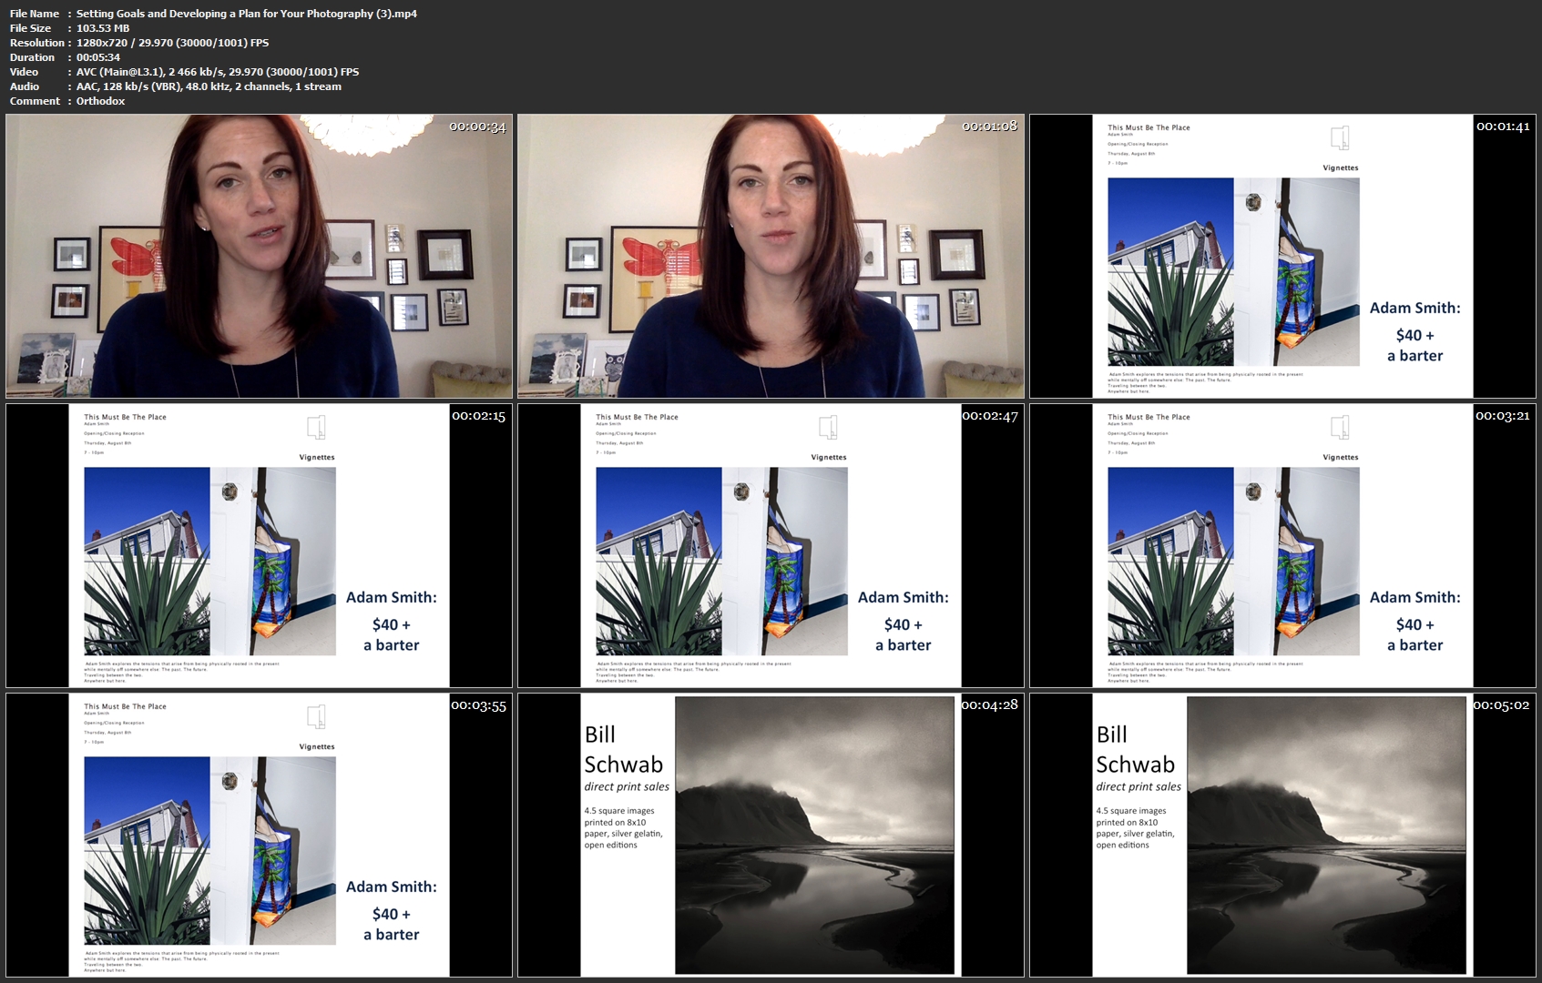Viewport: 1542px width, 983px height.
Task: Click the slide thumbnail stamped 00:01:41
Action: tap(1282, 256)
